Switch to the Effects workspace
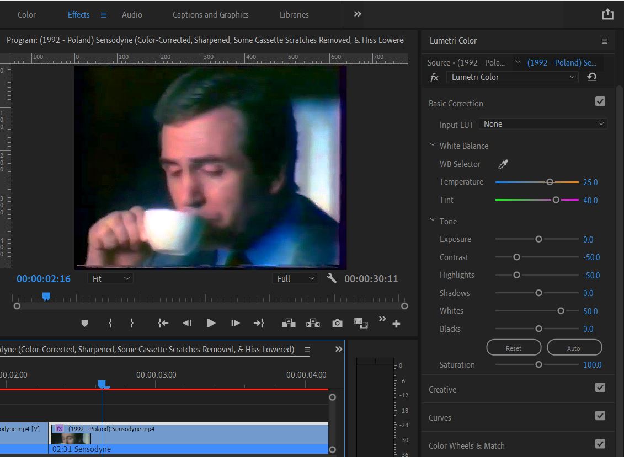624x457 pixels. 79,15
